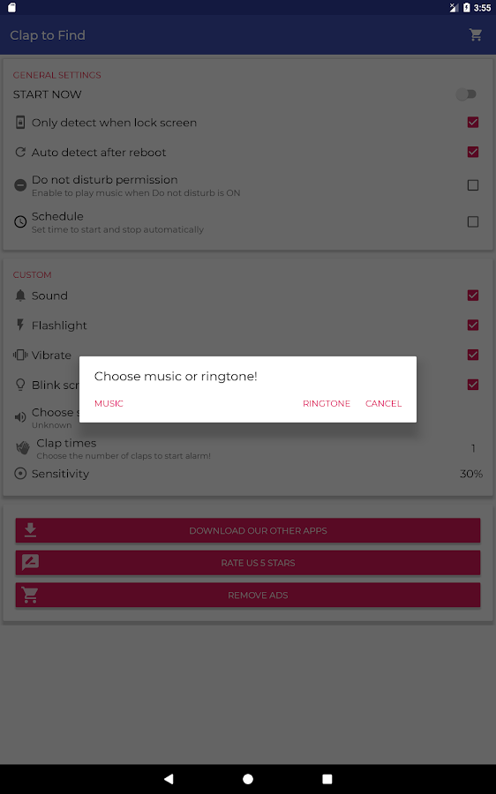Tap the Flashlight bolt icon
The width and height of the screenshot is (496, 794).
pyautogui.click(x=20, y=325)
